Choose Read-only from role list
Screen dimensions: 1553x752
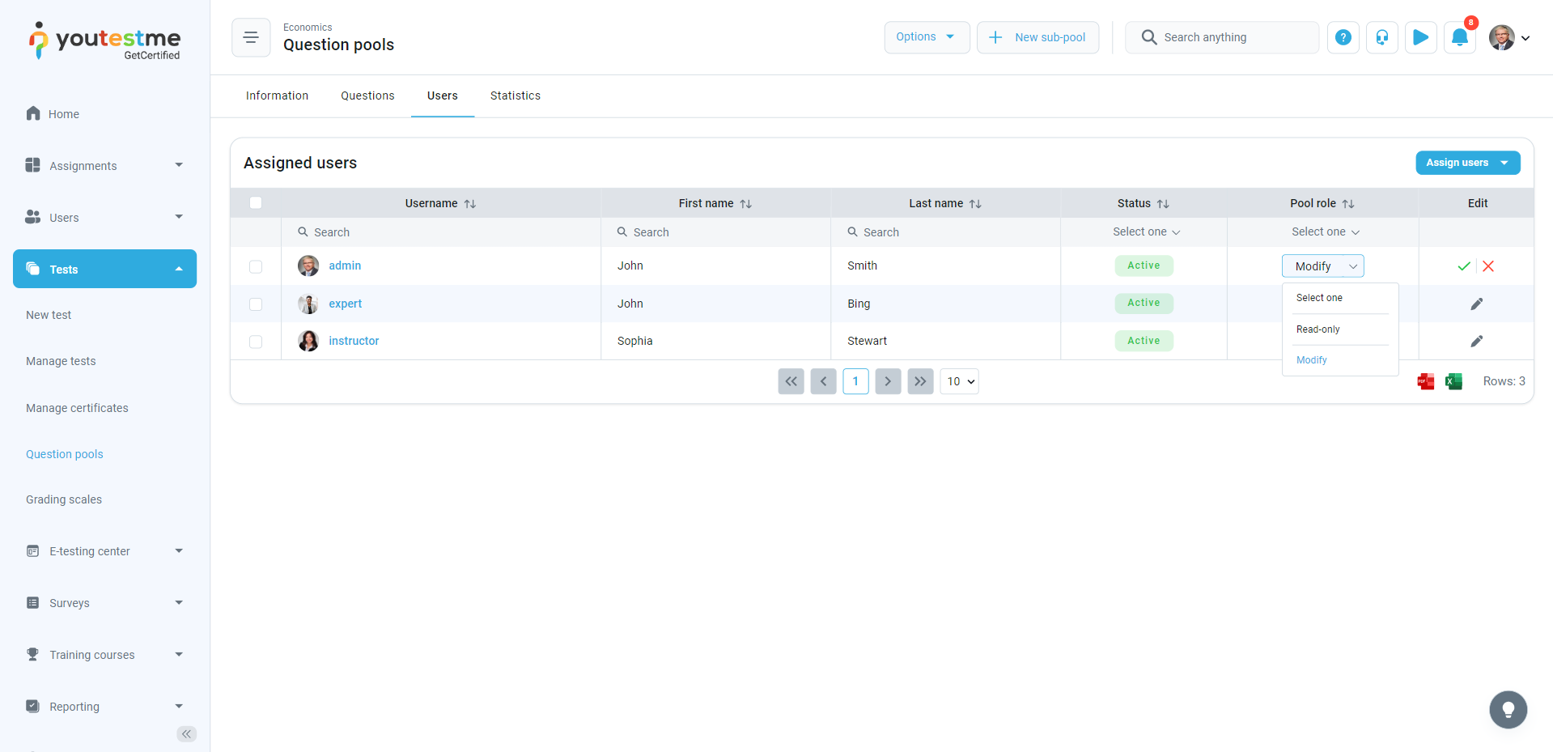(1318, 329)
